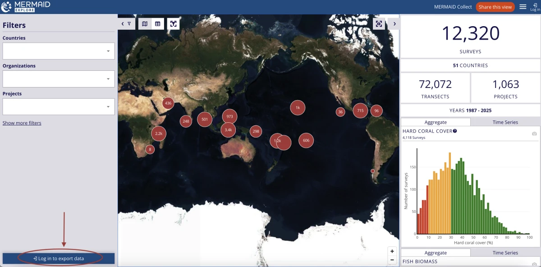Click the 248 survey cluster marker
The image size is (541, 267).
pos(186,121)
